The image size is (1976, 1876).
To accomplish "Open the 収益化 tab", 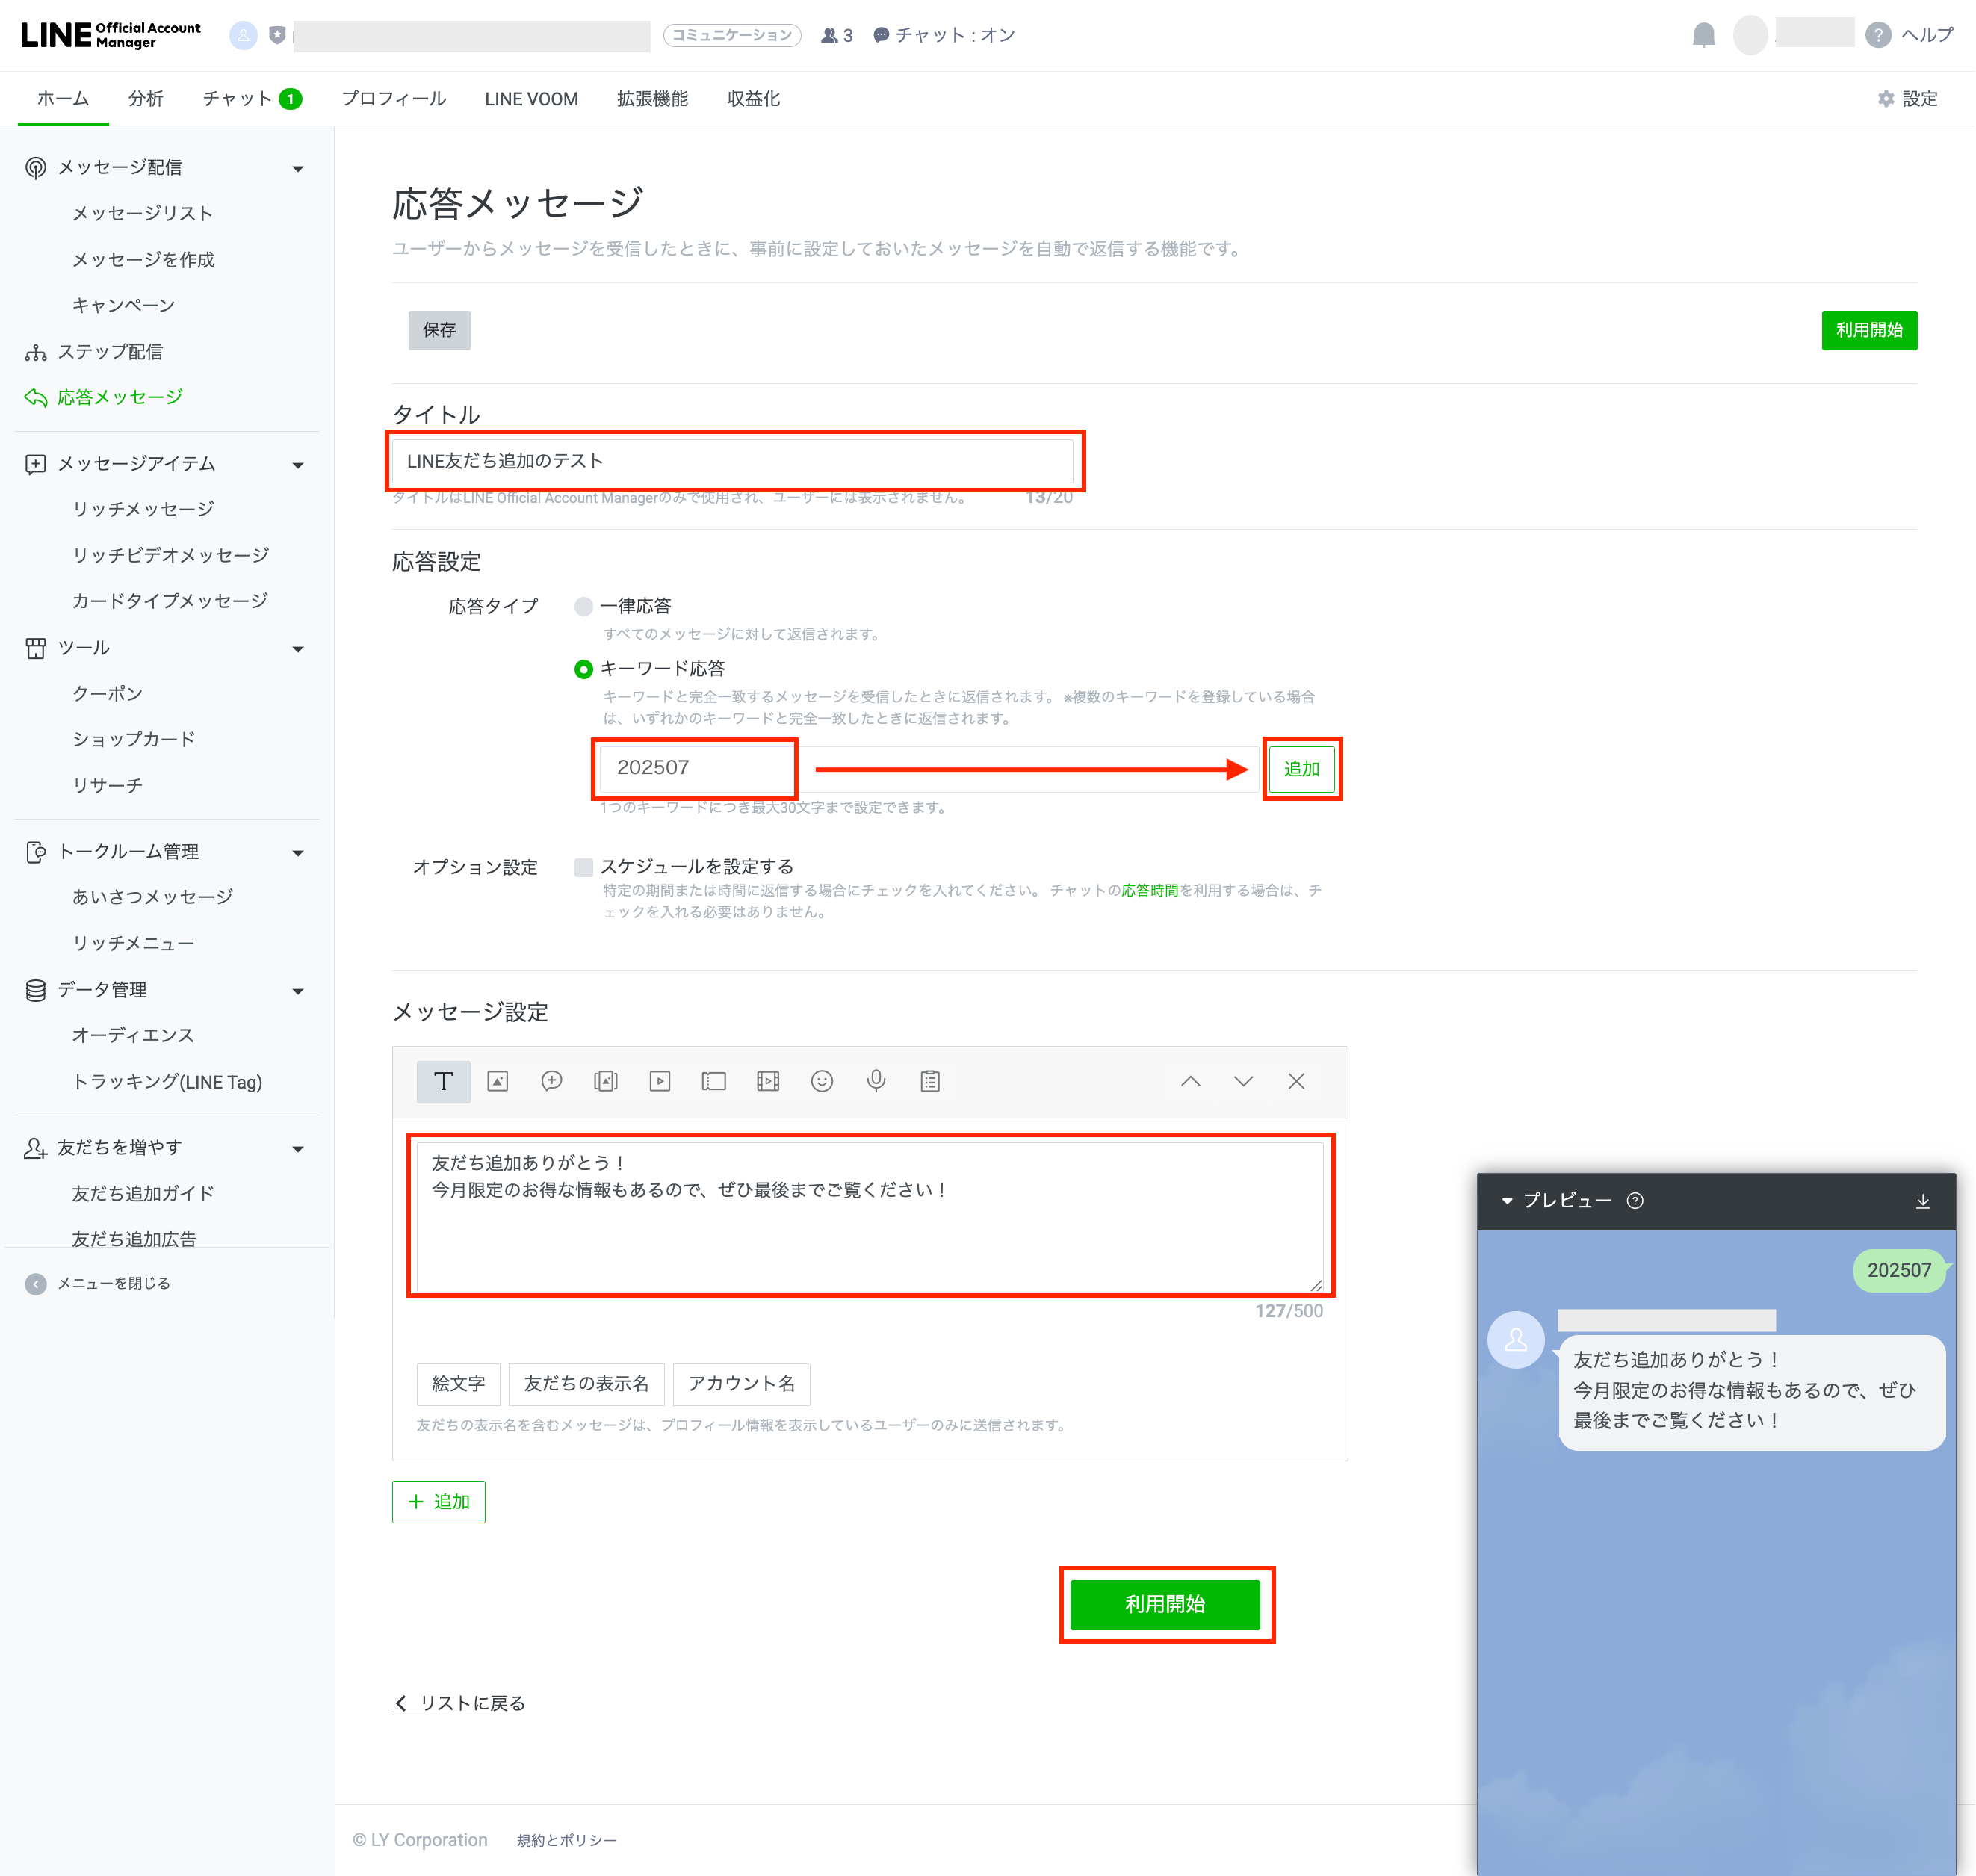I will click(x=754, y=99).
